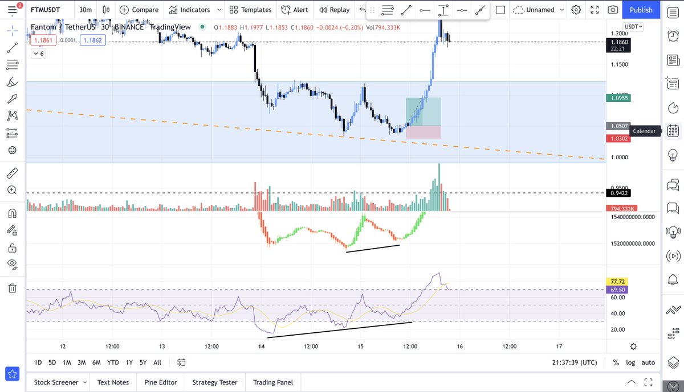Create an Alert
Image resolution: width=684 pixels, height=392 pixels.
pos(295,10)
